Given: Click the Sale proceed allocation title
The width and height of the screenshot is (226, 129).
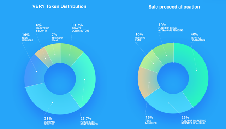Looking at the screenshot, I should tap(174, 7).
